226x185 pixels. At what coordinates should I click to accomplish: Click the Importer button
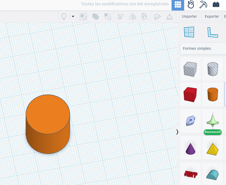point(189,16)
